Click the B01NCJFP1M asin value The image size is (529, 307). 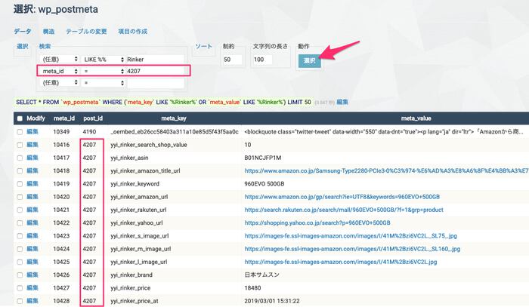point(263,158)
